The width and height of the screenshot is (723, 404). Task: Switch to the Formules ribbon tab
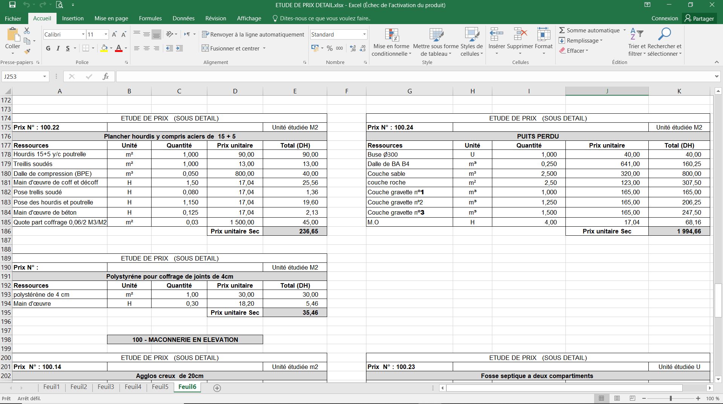(150, 18)
